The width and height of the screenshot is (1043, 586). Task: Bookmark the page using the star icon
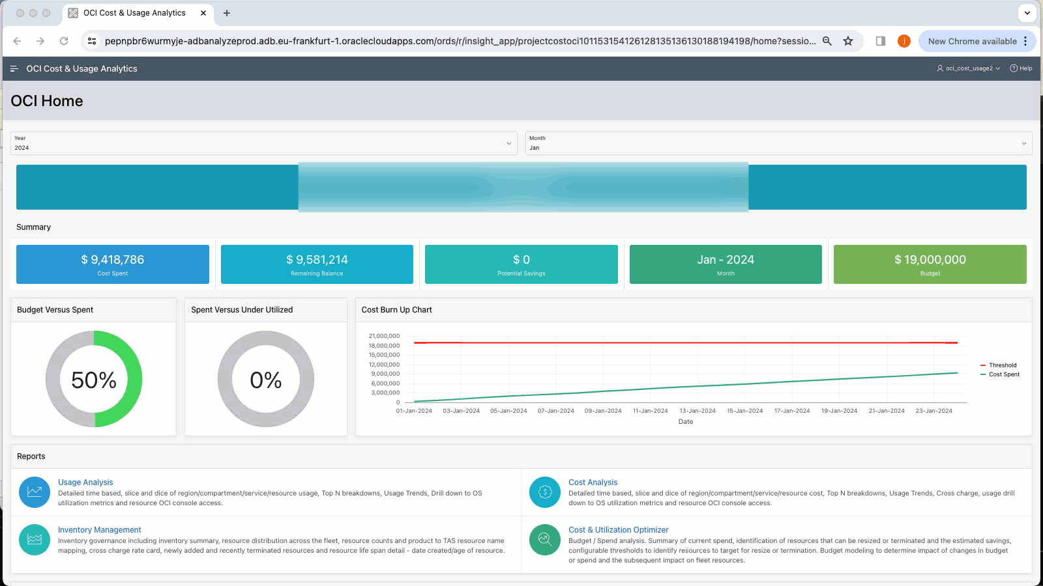click(x=848, y=40)
